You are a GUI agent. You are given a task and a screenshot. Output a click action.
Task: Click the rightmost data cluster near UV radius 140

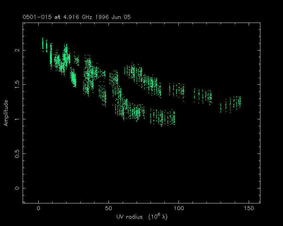(x=235, y=103)
